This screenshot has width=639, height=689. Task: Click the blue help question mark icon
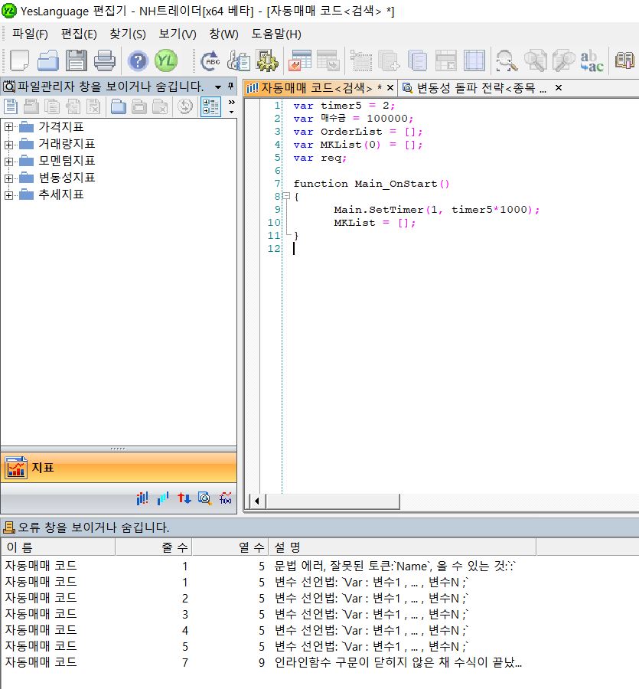pos(138,60)
